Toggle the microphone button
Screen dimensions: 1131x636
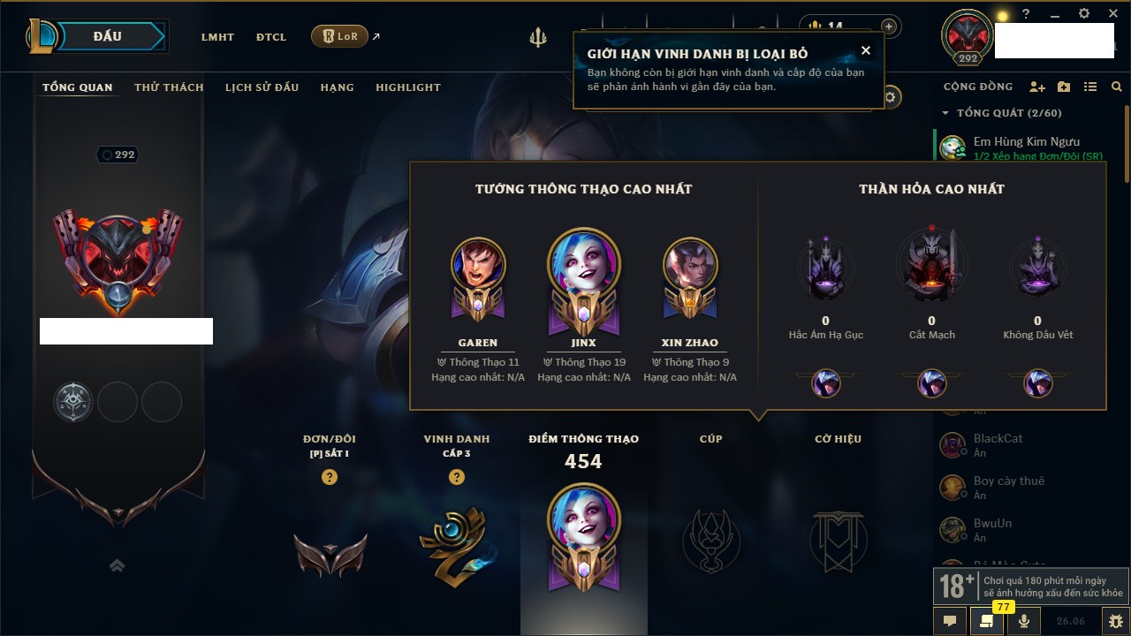point(1024,621)
